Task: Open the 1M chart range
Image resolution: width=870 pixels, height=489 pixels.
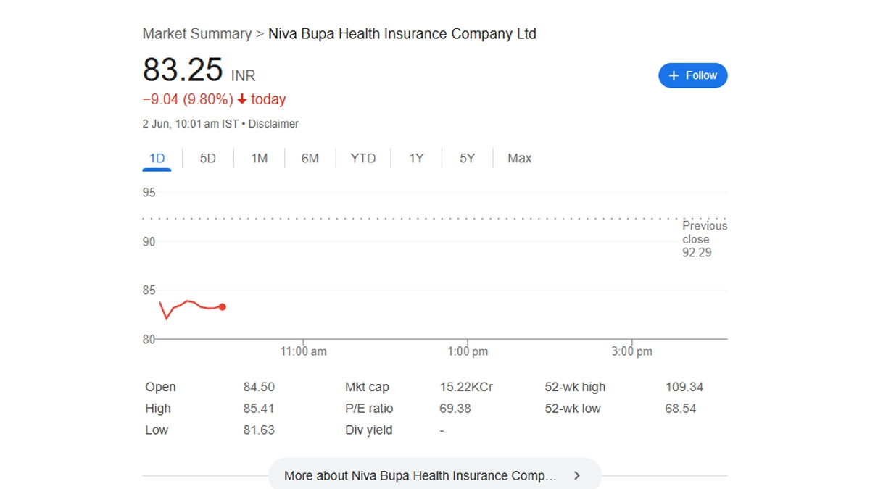Action: click(x=259, y=158)
